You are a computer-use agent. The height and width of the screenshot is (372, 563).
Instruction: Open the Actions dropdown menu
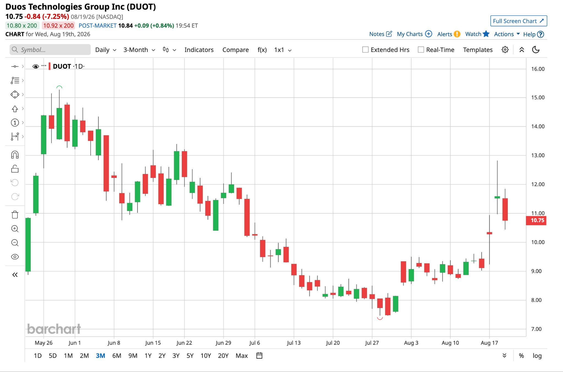click(507, 34)
